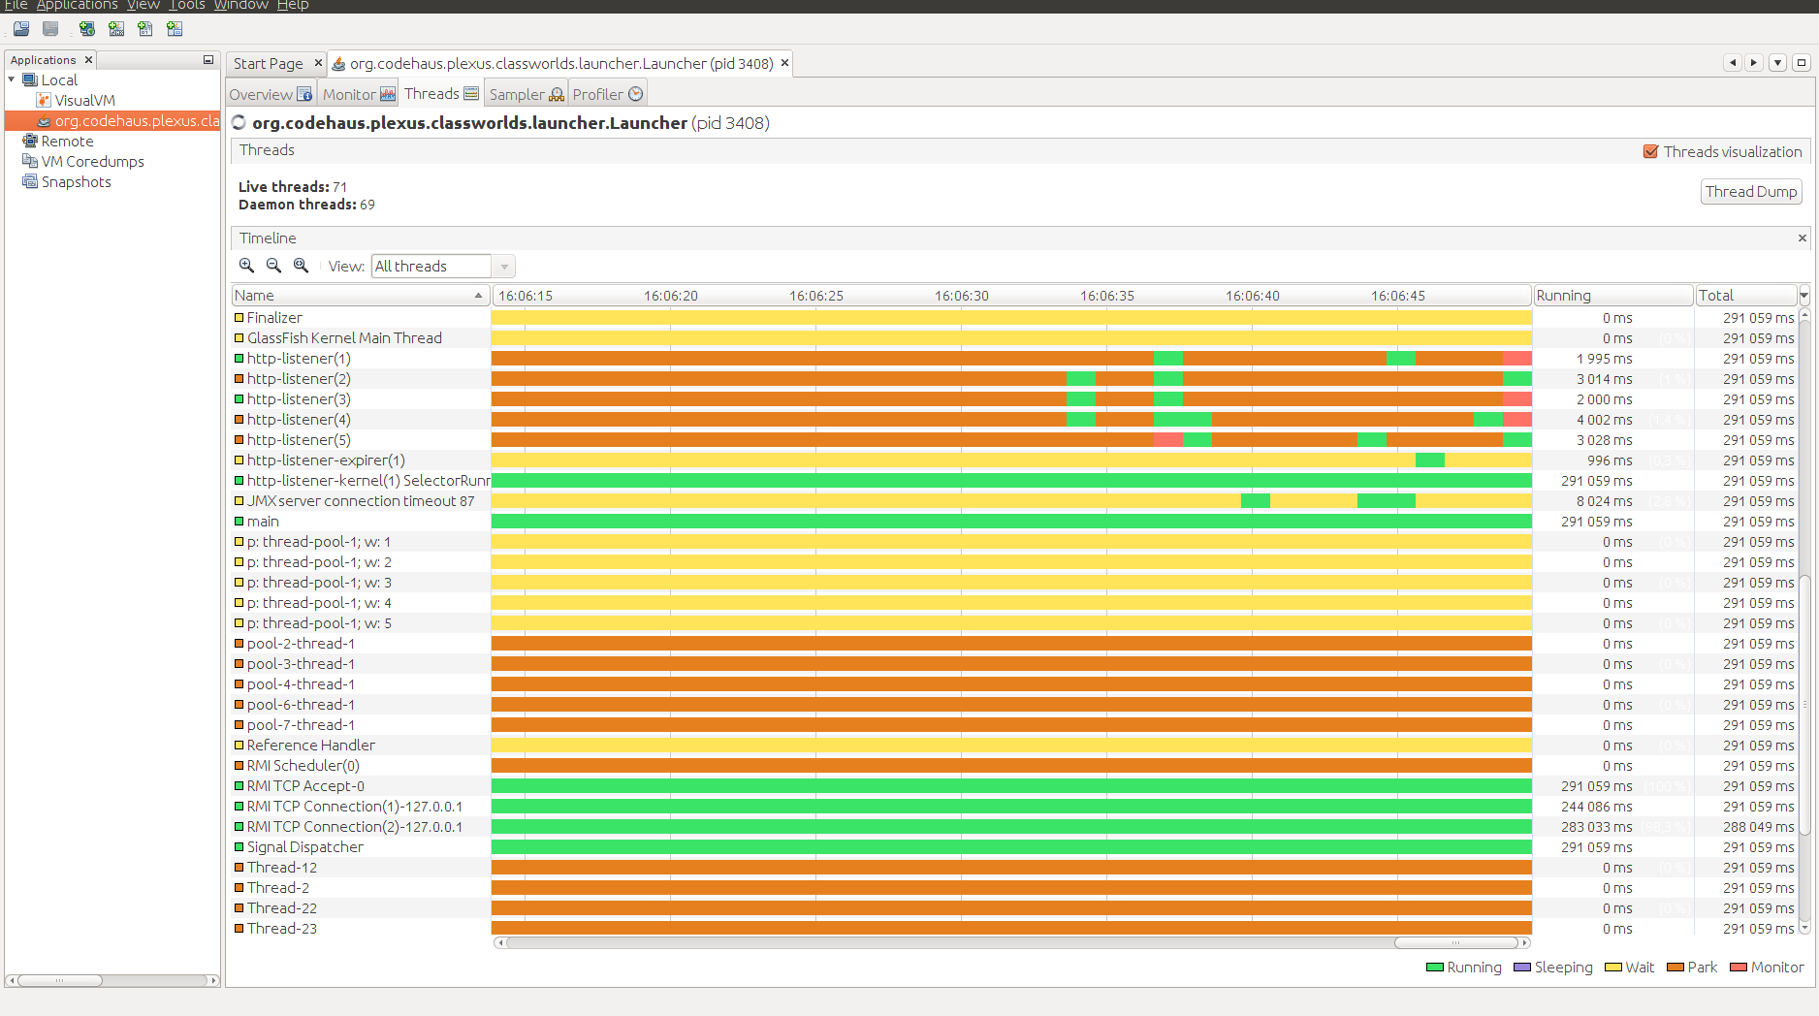The height and width of the screenshot is (1016, 1819).
Task: Switch to the Sampler tab
Action: pos(527,94)
